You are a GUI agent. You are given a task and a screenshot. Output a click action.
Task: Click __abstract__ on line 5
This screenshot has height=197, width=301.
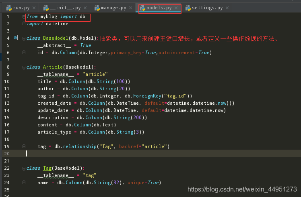pos(54,45)
